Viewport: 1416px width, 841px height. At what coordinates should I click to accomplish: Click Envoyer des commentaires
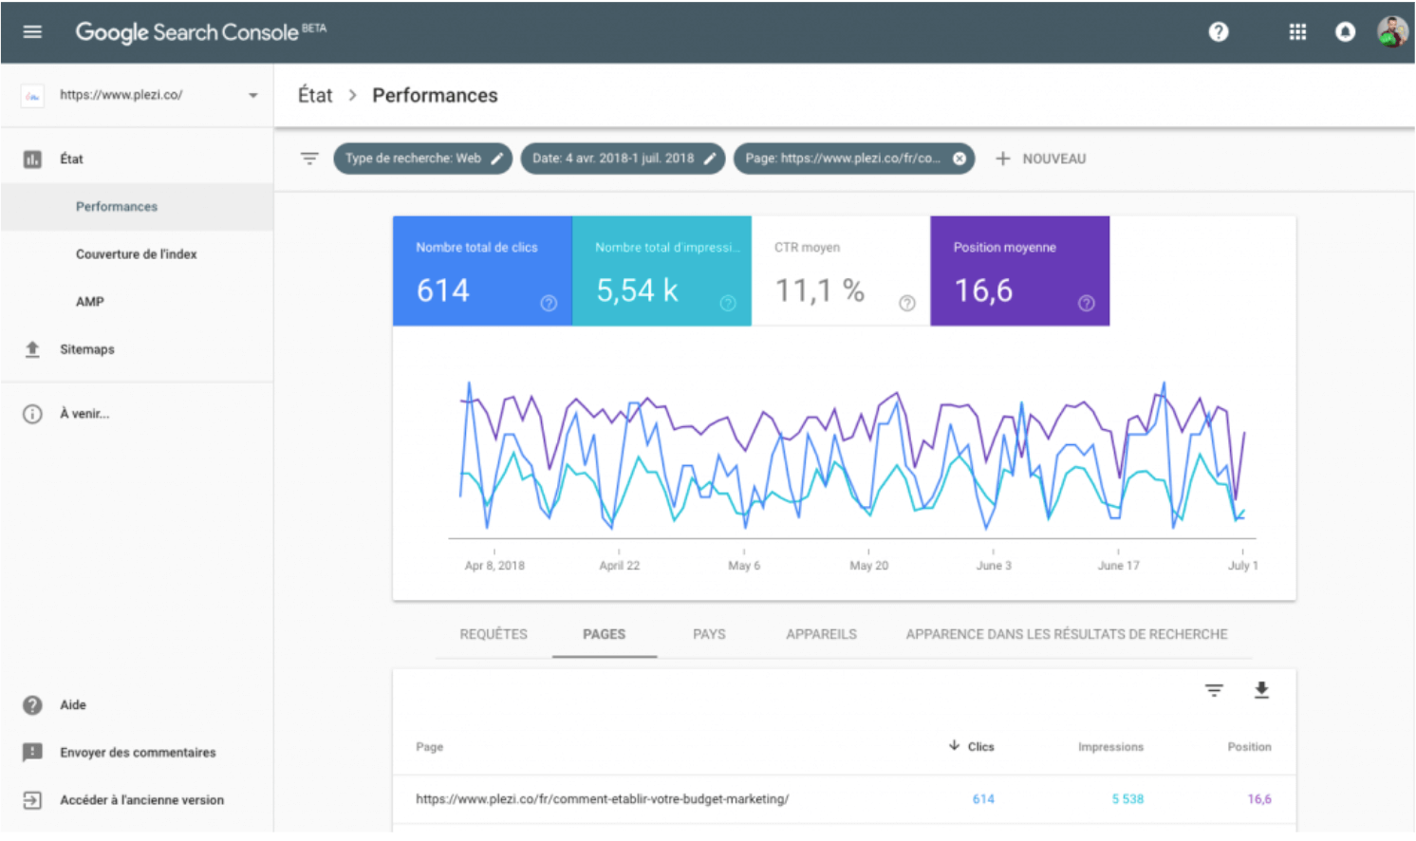[x=138, y=753]
